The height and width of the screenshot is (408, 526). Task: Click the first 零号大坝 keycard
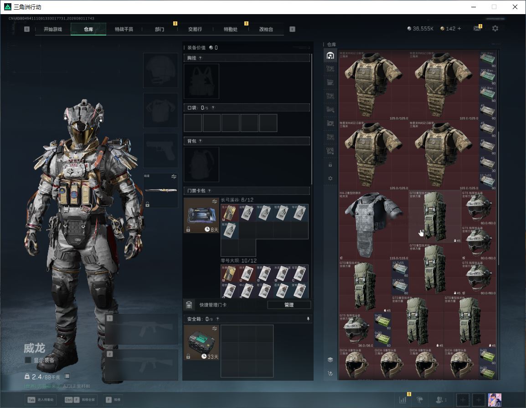click(x=230, y=274)
